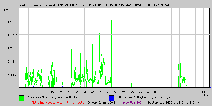Click the '[/s]' rate unit label
Viewport: 212px width, 106px height.
pos(7,10)
